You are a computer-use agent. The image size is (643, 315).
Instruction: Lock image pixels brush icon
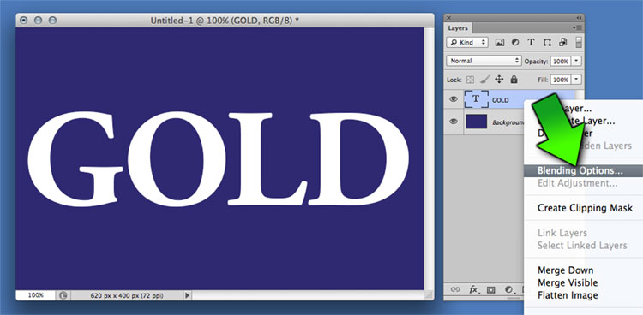pyautogui.click(x=484, y=80)
